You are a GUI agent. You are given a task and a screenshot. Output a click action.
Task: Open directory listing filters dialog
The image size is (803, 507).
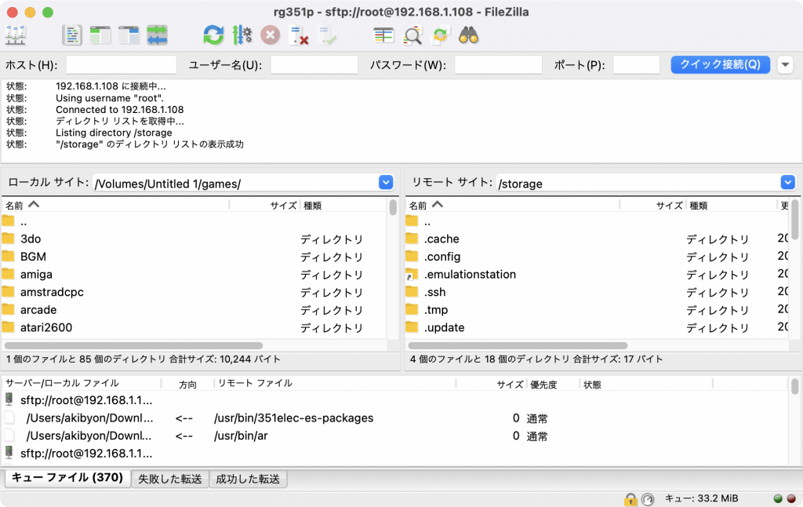point(383,35)
